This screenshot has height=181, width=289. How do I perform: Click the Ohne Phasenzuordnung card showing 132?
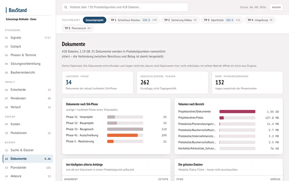[247, 83]
